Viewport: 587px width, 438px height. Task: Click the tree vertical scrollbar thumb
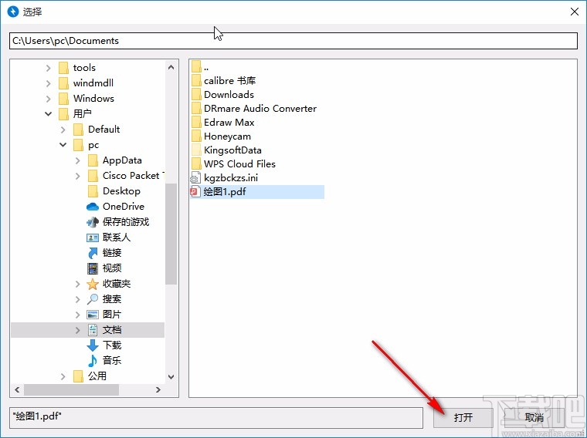[171, 234]
